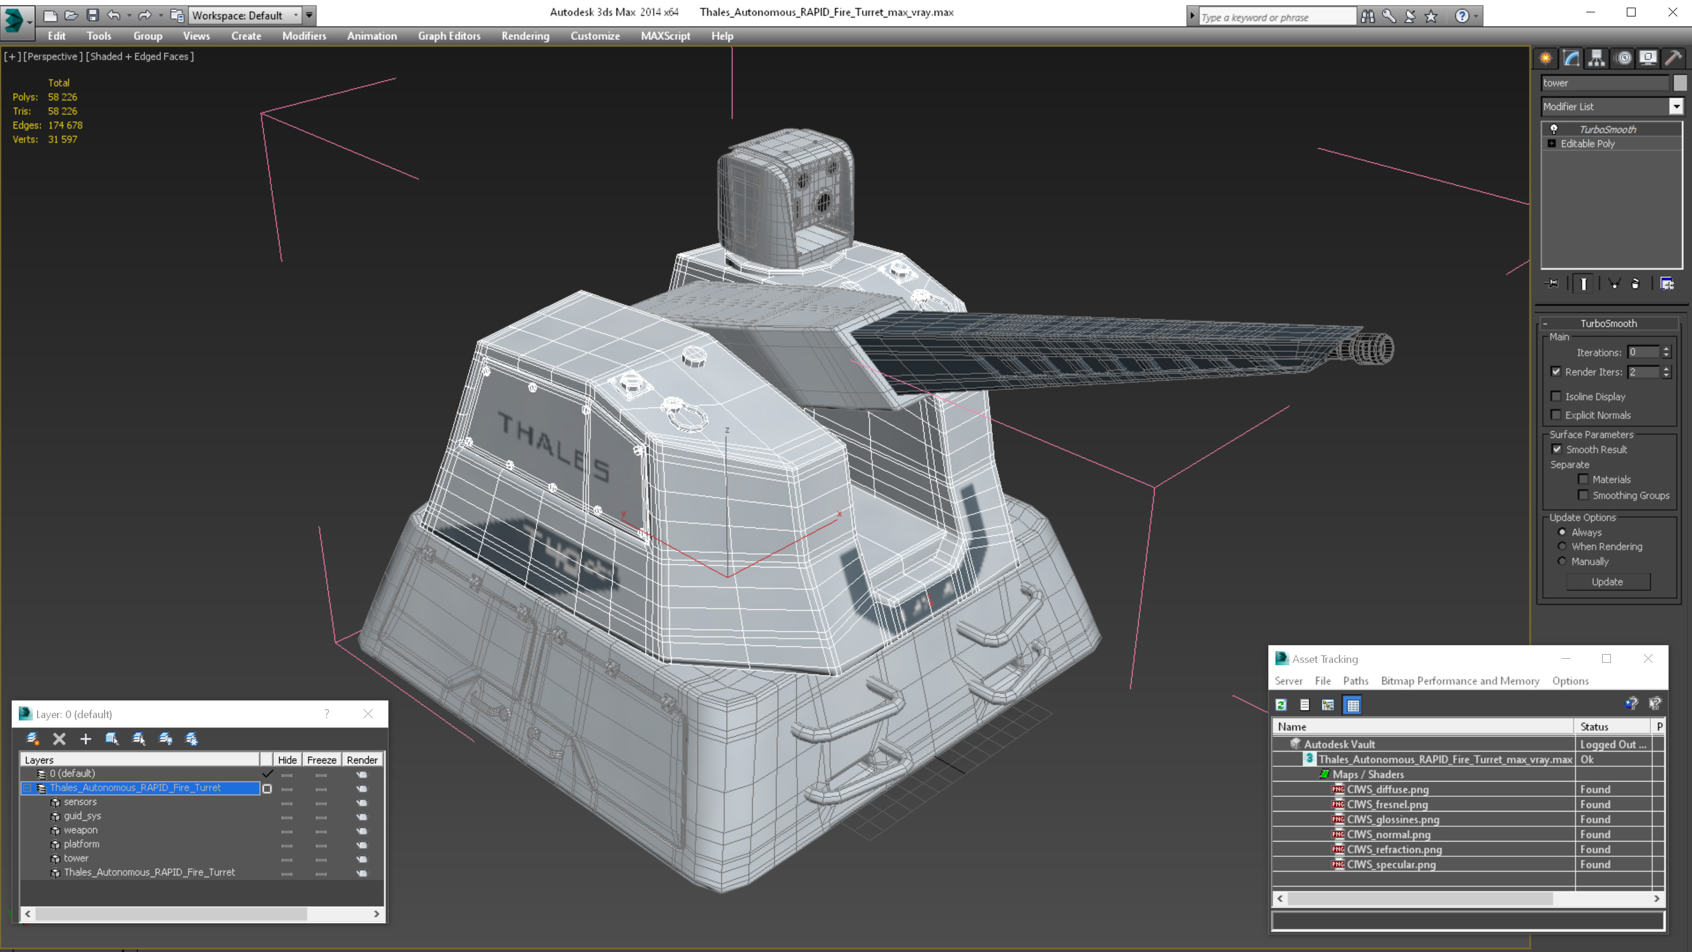Click Select Highlighted Objects and Layers icon
Viewport: 1692px width, 952px height.
pyautogui.click(x=112, y=739)
